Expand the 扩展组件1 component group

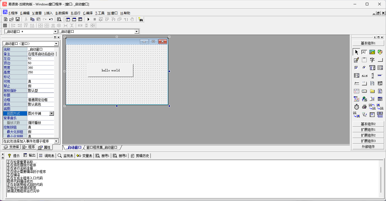pos(368,130)
